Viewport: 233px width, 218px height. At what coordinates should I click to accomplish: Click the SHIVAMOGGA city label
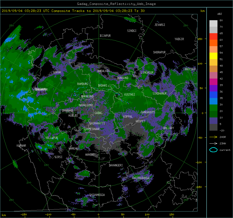click(97, 195)
